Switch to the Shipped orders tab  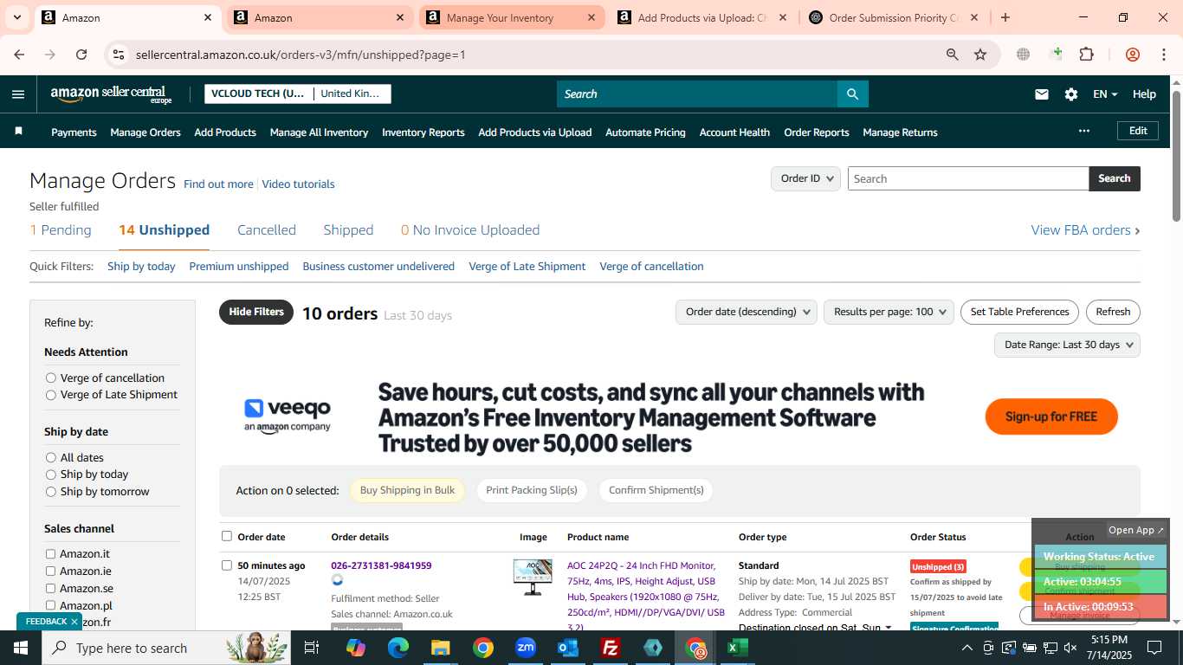[x=348, y=230]
